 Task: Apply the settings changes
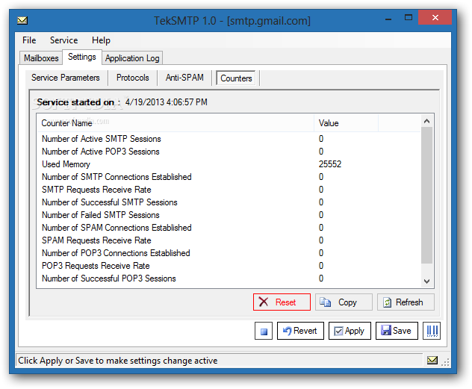[x=350, y=331]
